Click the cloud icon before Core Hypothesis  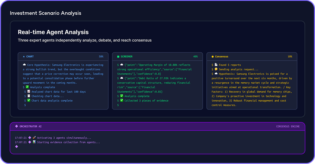point(24,65)
